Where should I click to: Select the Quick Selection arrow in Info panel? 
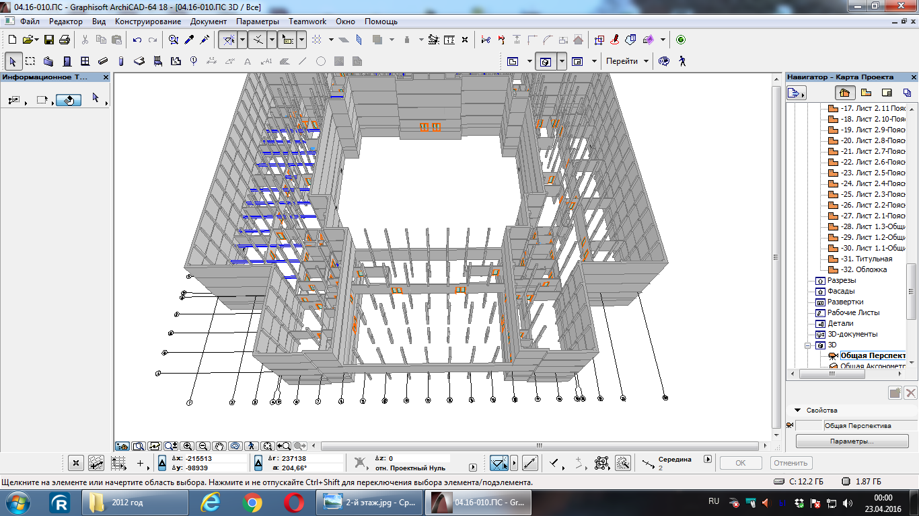tap(95, 99)
